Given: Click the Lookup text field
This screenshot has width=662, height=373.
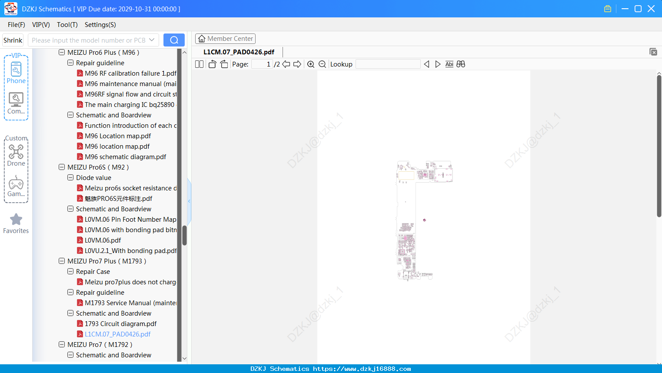Looking at the screenshot, I should (388, 64).
